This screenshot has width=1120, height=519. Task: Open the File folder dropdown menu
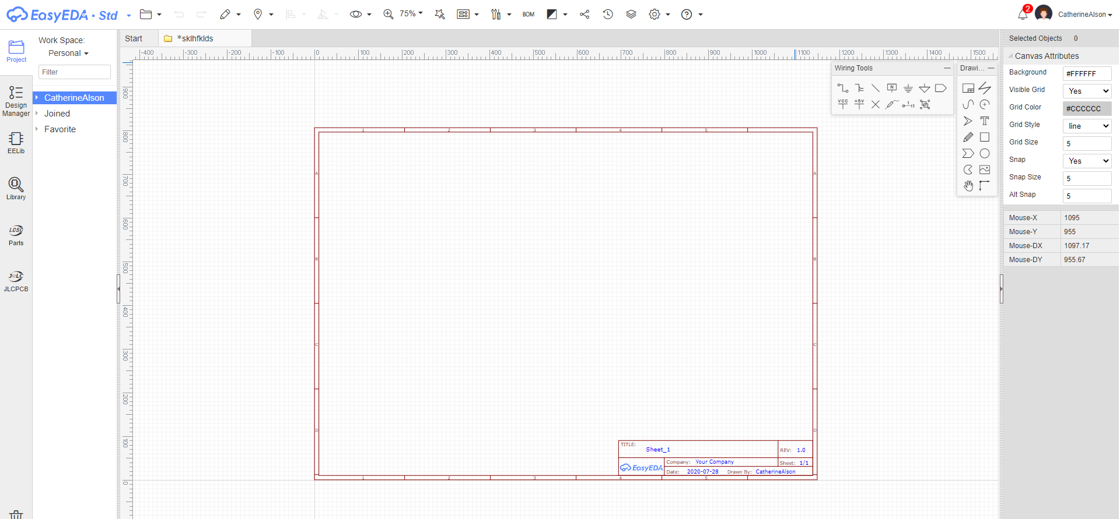click(150, 15)
